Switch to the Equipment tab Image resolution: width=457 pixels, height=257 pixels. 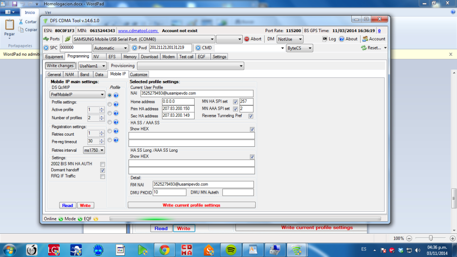[x=54, y=57]
